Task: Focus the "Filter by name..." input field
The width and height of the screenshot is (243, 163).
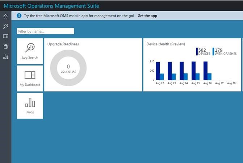Action: [45, 32]
